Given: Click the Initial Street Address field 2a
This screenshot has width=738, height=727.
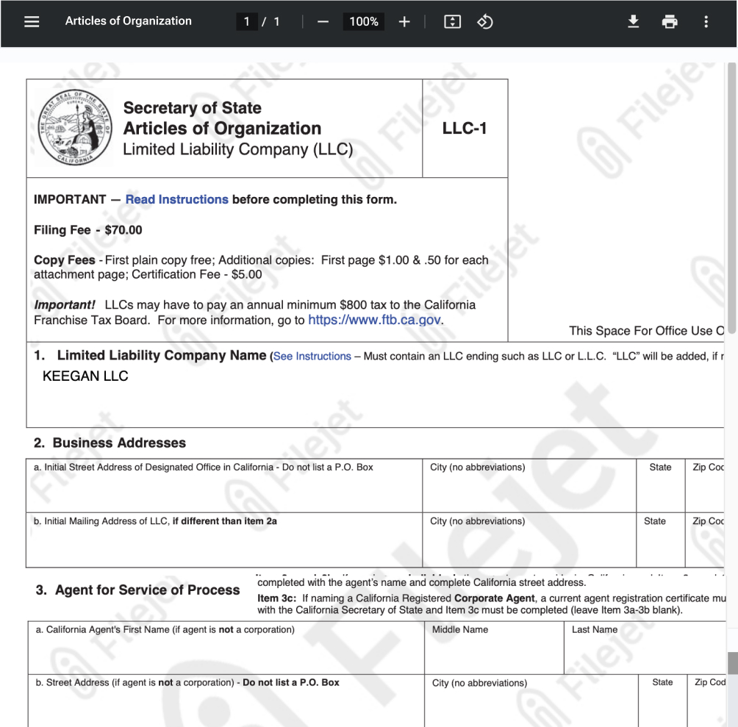Looking at the screenshot, I should 224,491.
